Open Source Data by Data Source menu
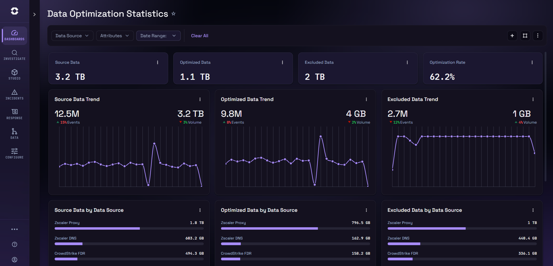 [200, 210]
